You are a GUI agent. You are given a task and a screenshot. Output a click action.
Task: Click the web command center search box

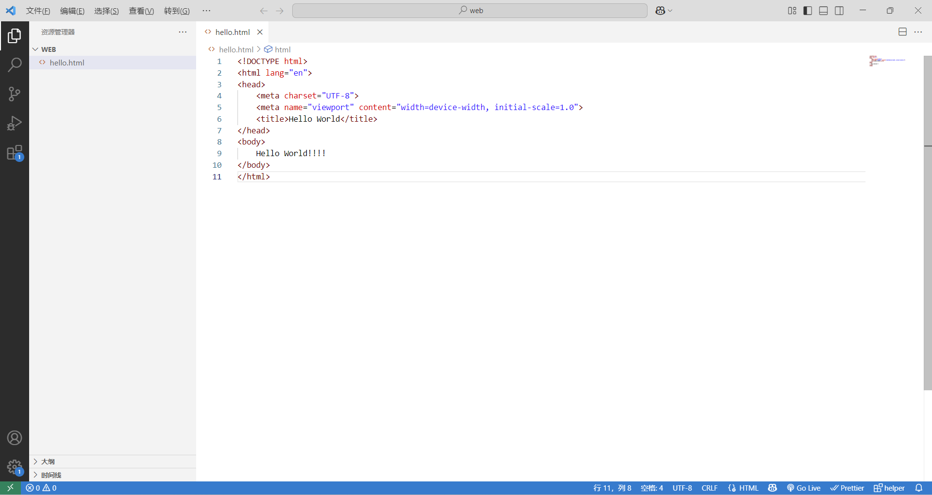(x=469, y=11)
